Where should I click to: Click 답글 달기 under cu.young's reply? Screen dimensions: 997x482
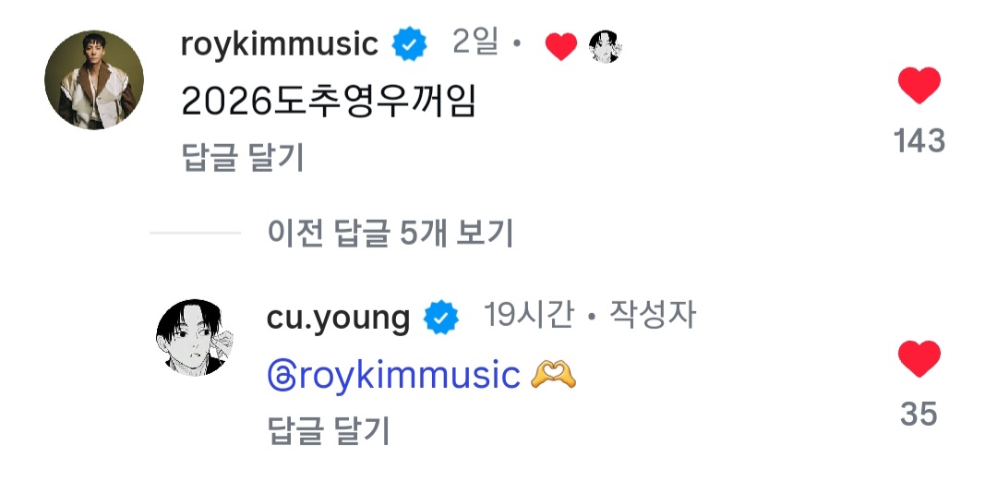pyautogui.click(x=329, y=430)
